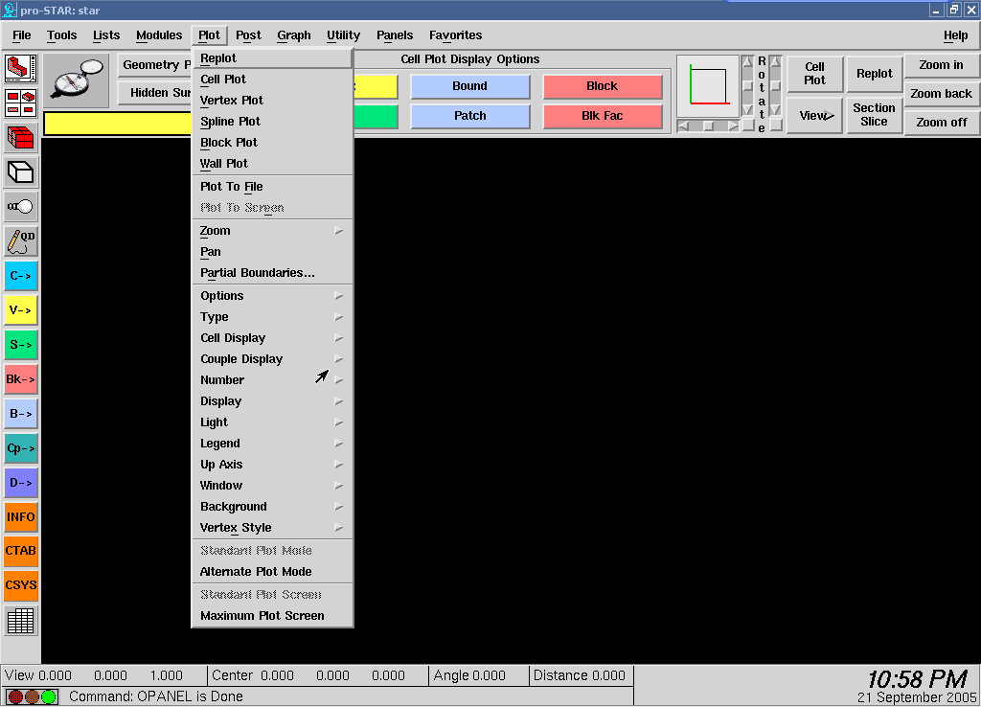Open the Modules menu
981x707 pixels.
pyautogui.click(x=159, y=35)
